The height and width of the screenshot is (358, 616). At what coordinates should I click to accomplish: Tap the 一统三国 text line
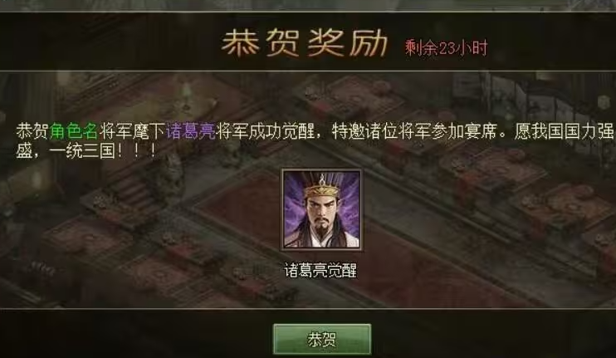click(x=106, y=151)
